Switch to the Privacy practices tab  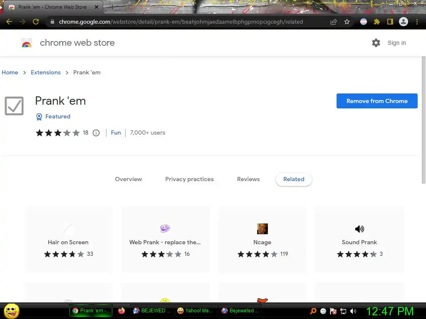click(x=189, y=179)
